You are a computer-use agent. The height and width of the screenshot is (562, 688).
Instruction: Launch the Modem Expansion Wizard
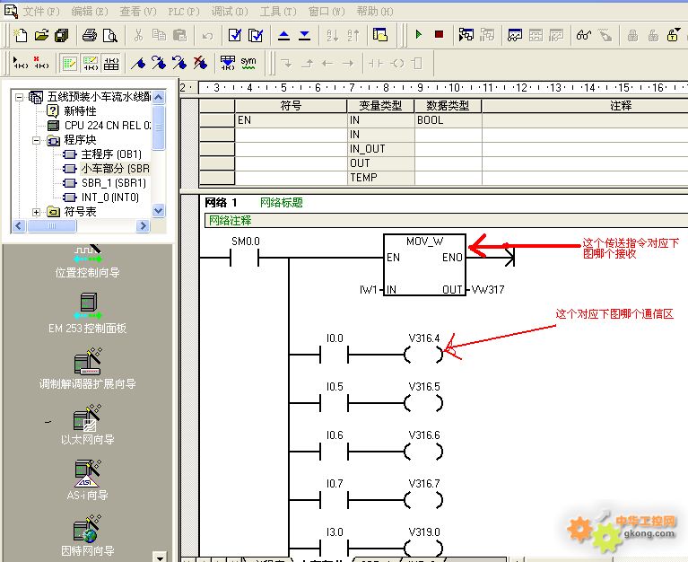(87, 369)
